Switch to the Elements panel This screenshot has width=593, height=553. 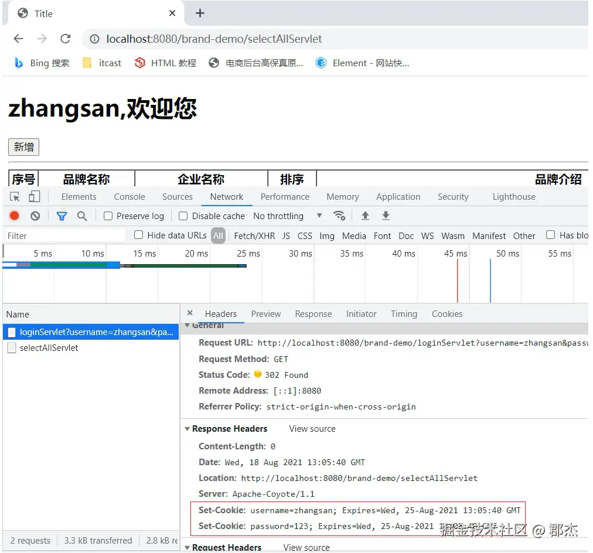click(x=79, y=197)
